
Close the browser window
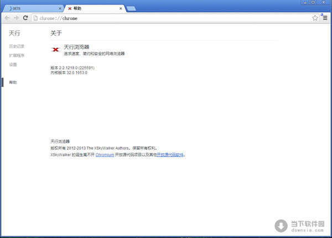coord(324,3)
